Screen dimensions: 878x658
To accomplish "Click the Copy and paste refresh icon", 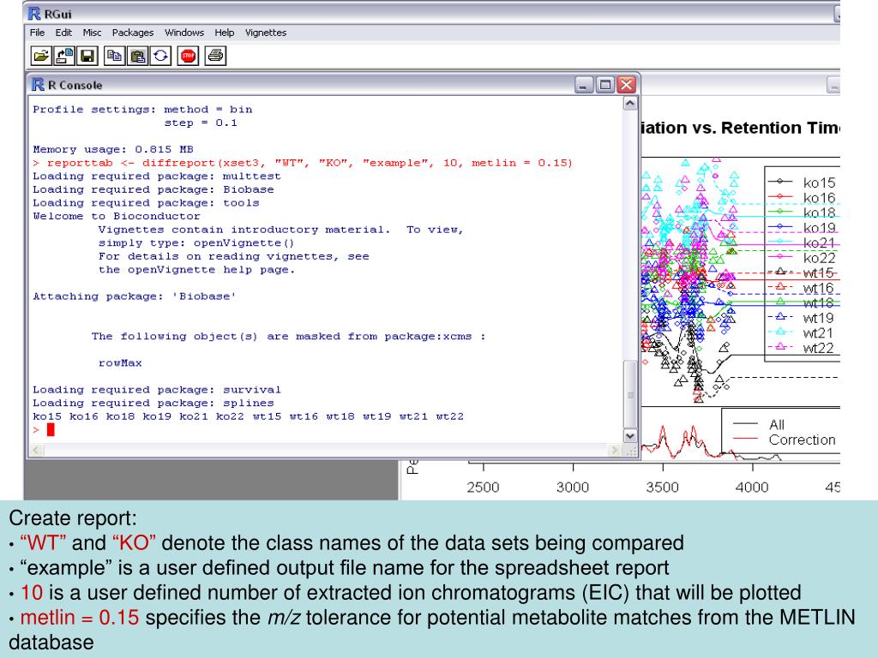I will coord(160,56).
